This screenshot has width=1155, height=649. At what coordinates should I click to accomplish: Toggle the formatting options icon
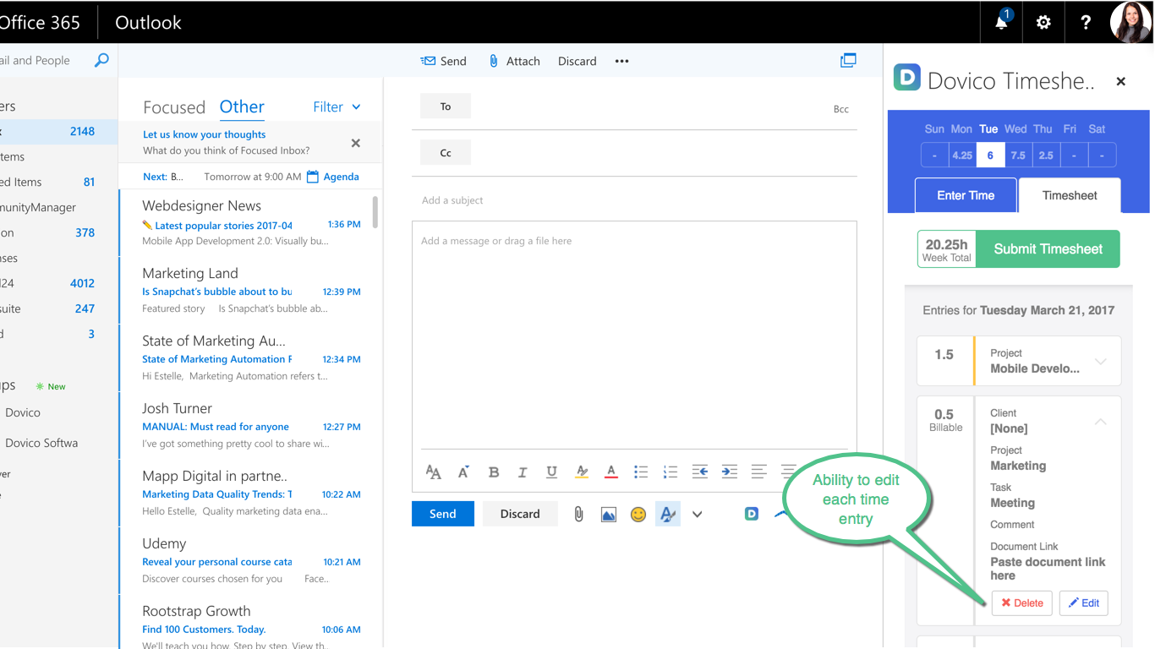(x=668, y=514)
